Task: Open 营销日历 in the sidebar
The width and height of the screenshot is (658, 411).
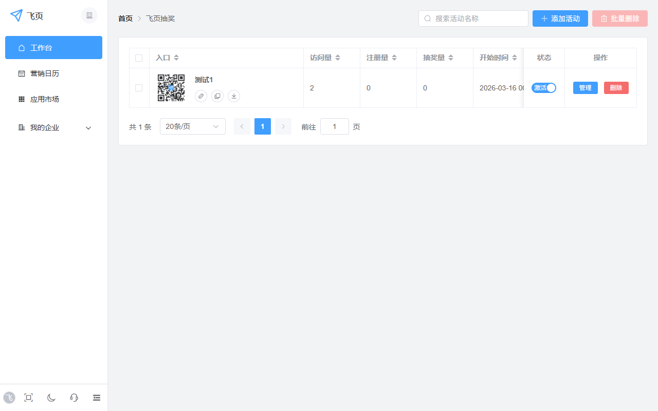Action: 45,73
